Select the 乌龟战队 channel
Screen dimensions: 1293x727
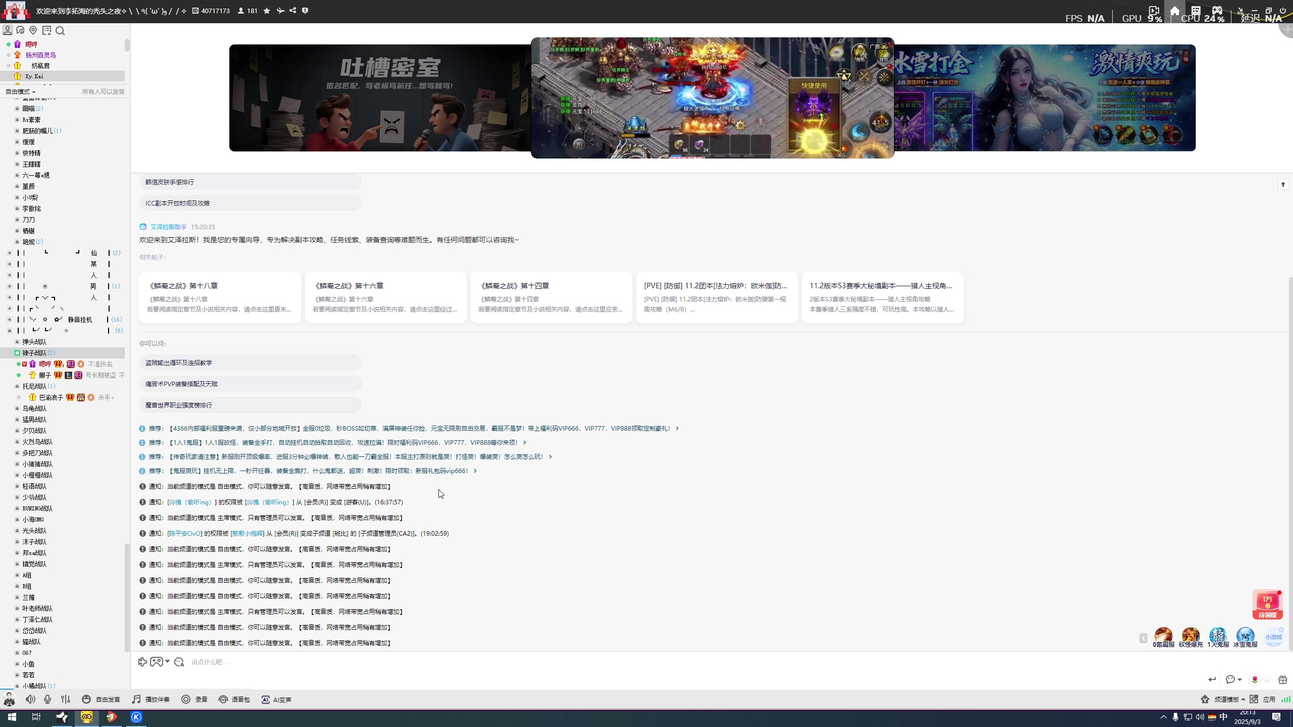34,408
